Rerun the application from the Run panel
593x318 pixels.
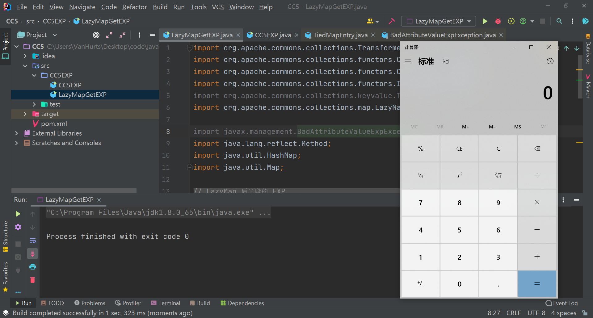pyautogui.click(x=18, y=214)
